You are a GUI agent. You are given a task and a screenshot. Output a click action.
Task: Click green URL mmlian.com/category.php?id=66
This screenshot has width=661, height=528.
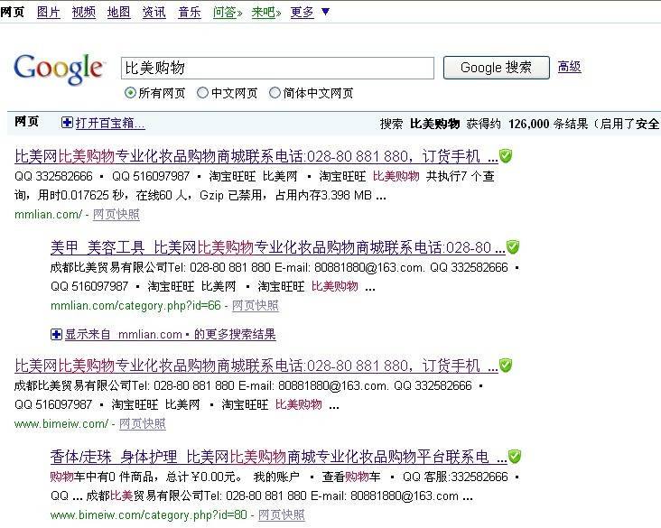coord(135,305)
